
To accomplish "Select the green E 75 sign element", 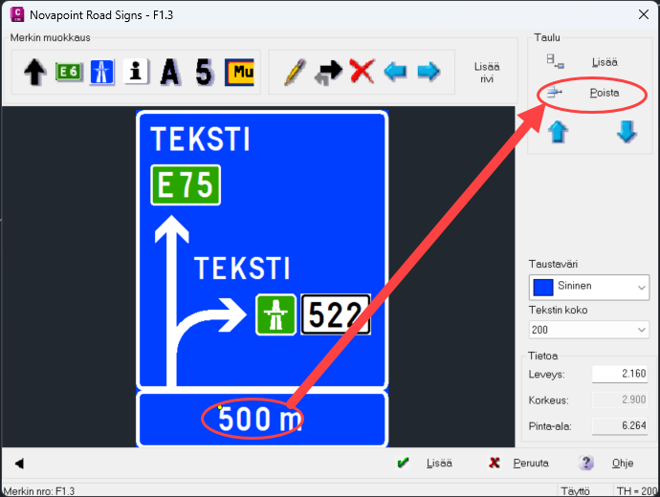I will (x=186, y=185).
